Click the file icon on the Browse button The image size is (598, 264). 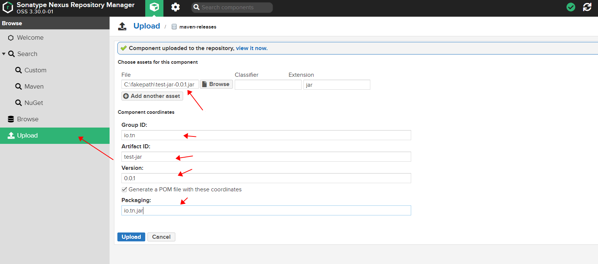(204, 84)
